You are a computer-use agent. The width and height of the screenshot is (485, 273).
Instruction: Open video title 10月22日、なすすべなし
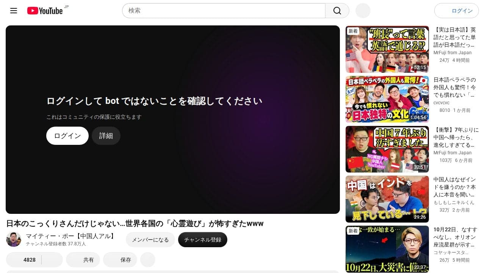click(x=456, y=237)
